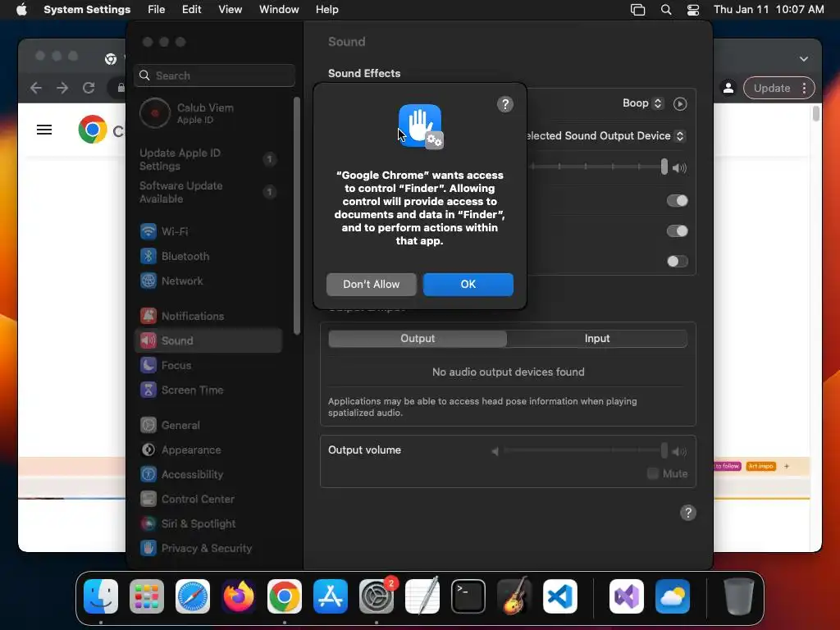
Task: Select Focus in the sidebar
Action: (x=209, y=365)
